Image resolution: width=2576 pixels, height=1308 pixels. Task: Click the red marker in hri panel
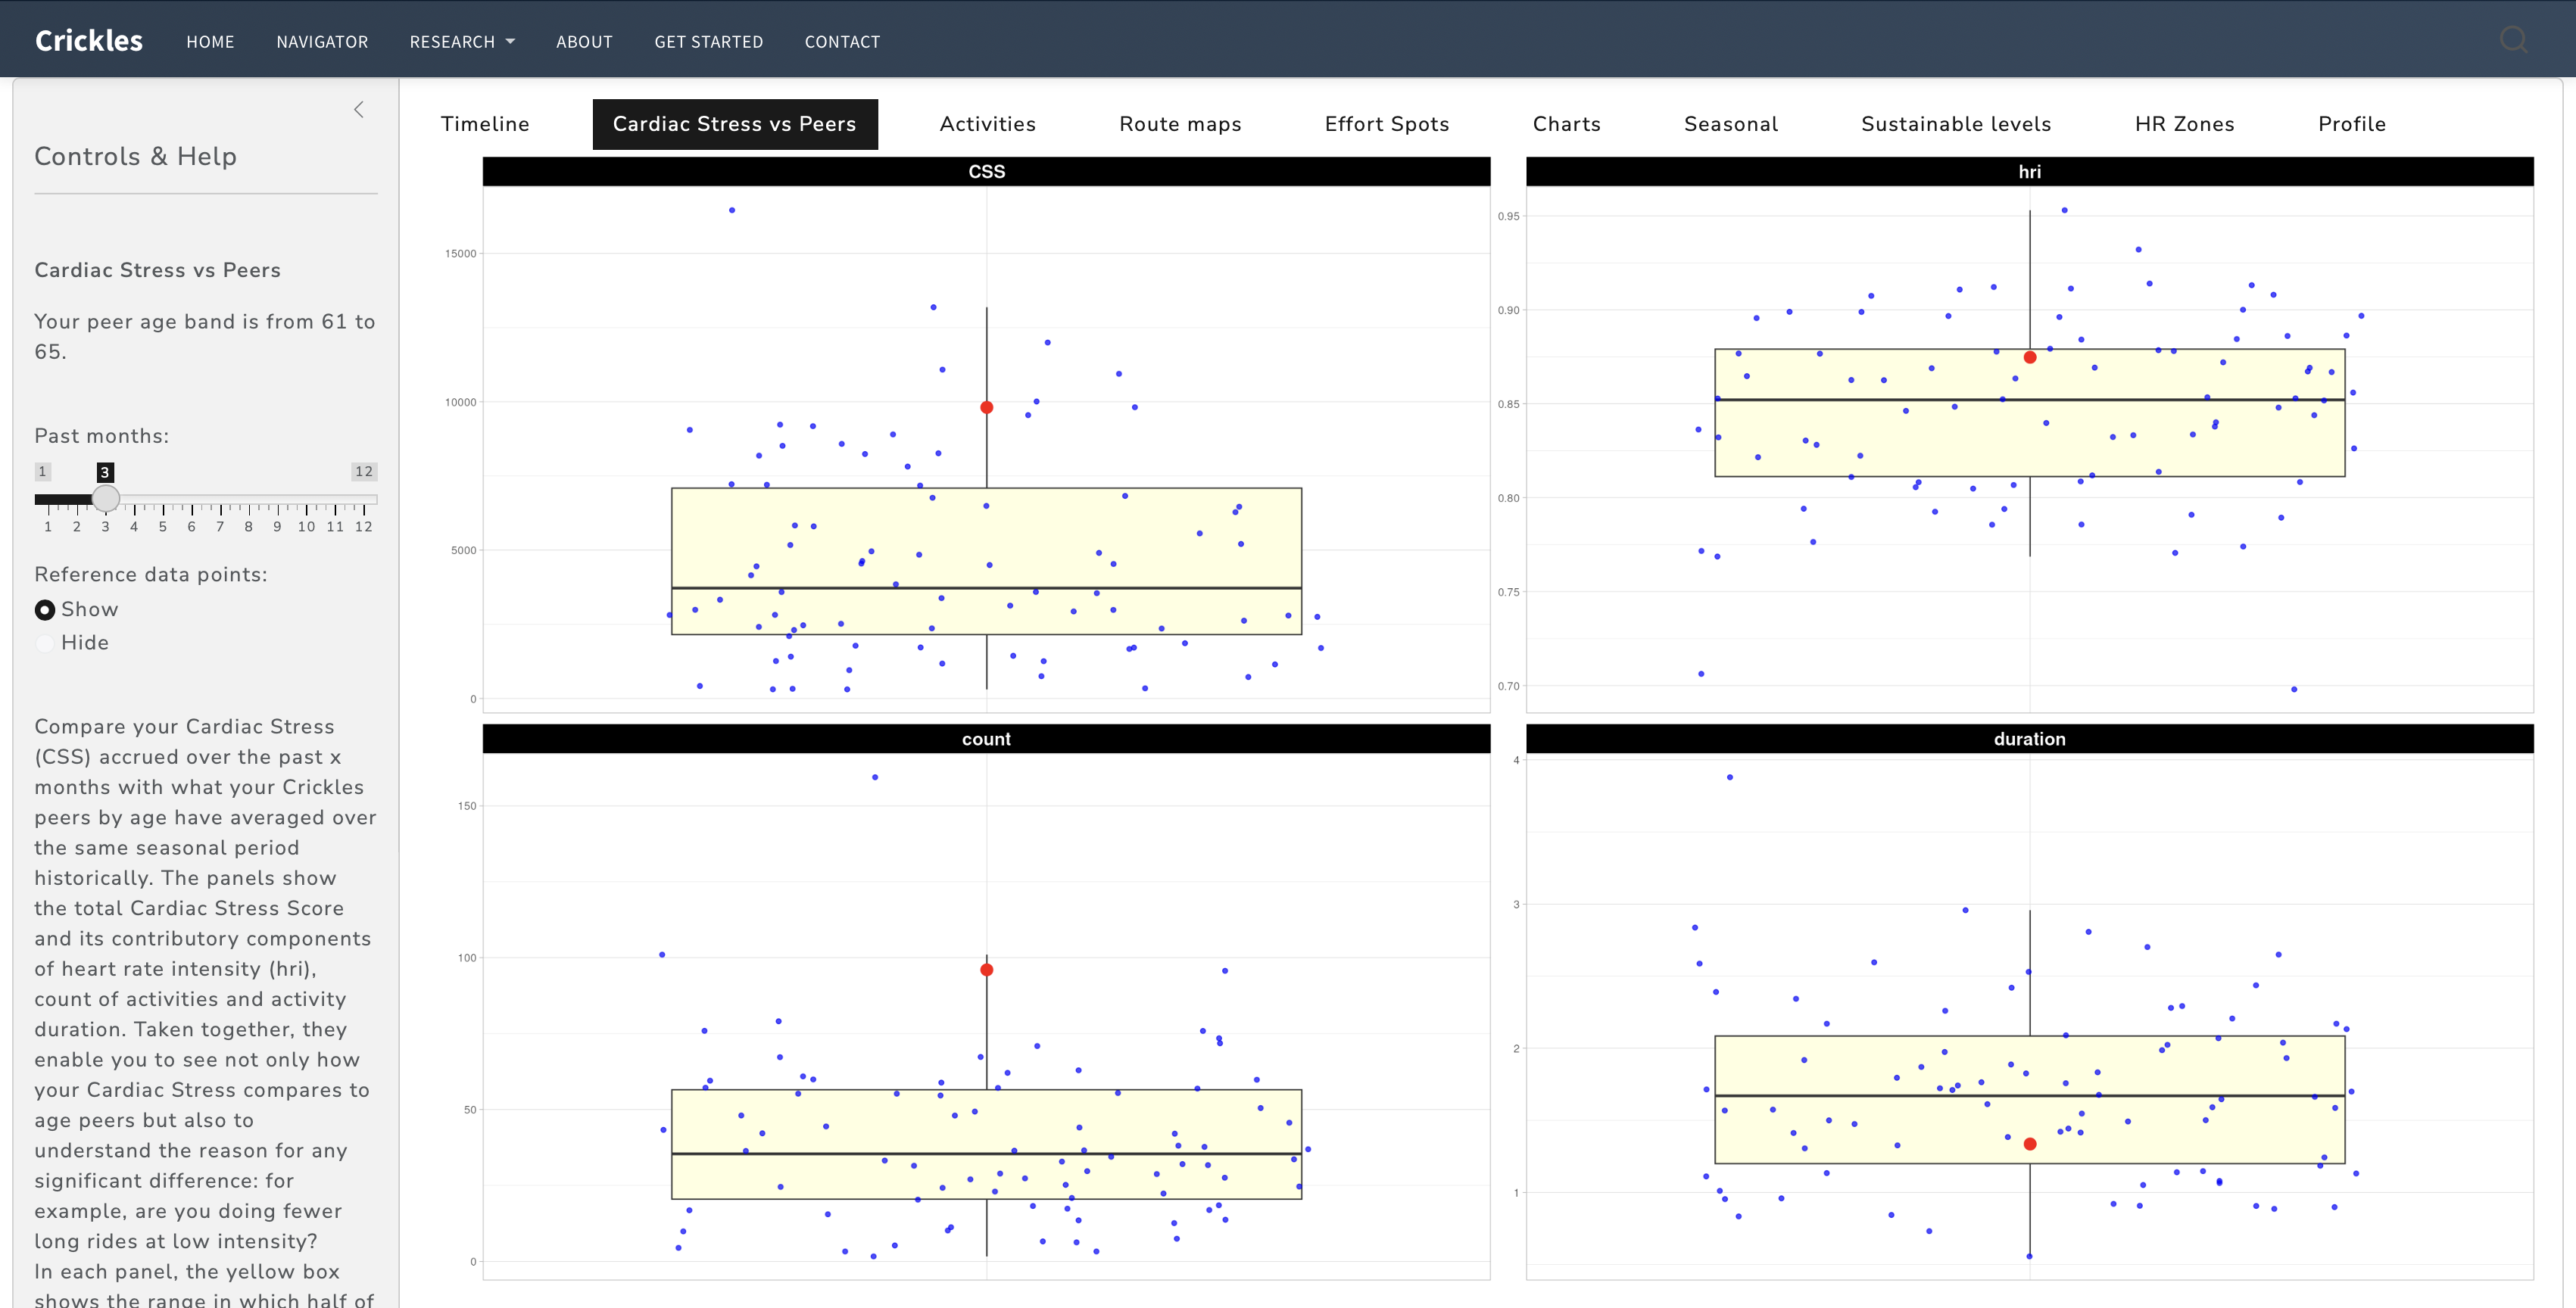2029,357
